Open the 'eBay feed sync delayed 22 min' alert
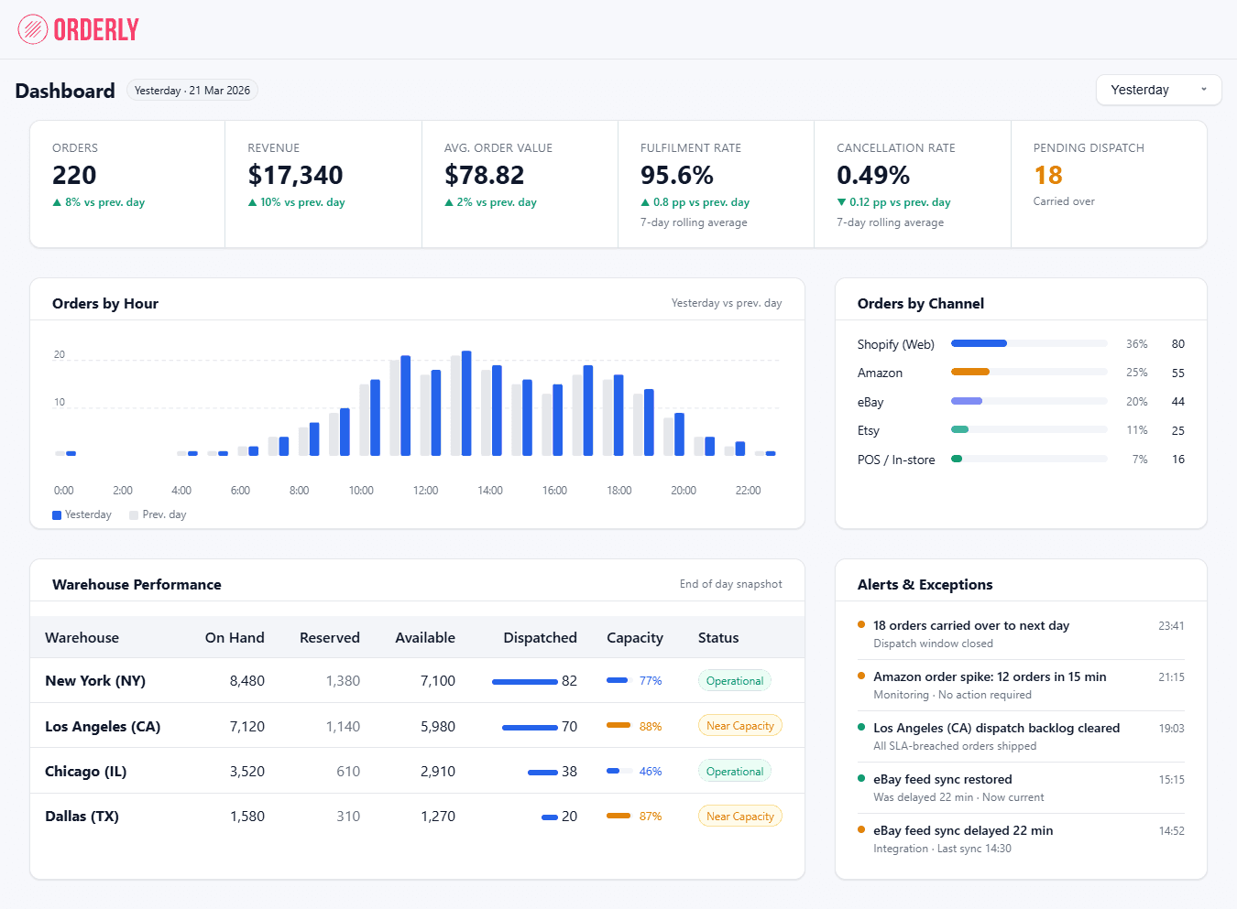 click(1021, 839)
